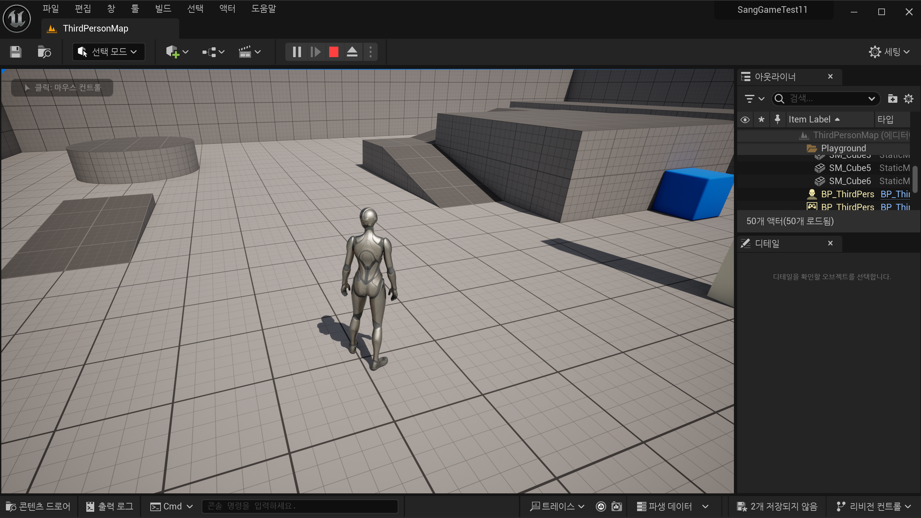Select the ThirdPersonMap (에디터) world row
Image resolution: width=921 pixels, height=518 pixels.
coord(824,135)
